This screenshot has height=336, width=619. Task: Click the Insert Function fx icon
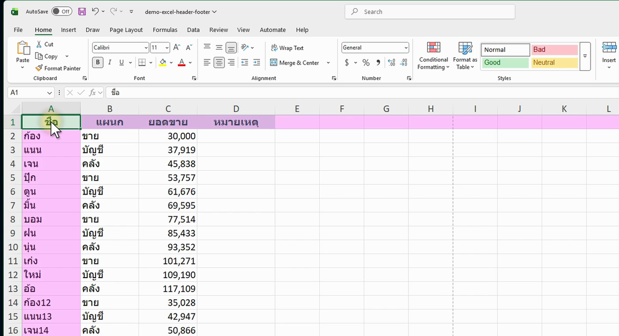[x=93, y=92]
